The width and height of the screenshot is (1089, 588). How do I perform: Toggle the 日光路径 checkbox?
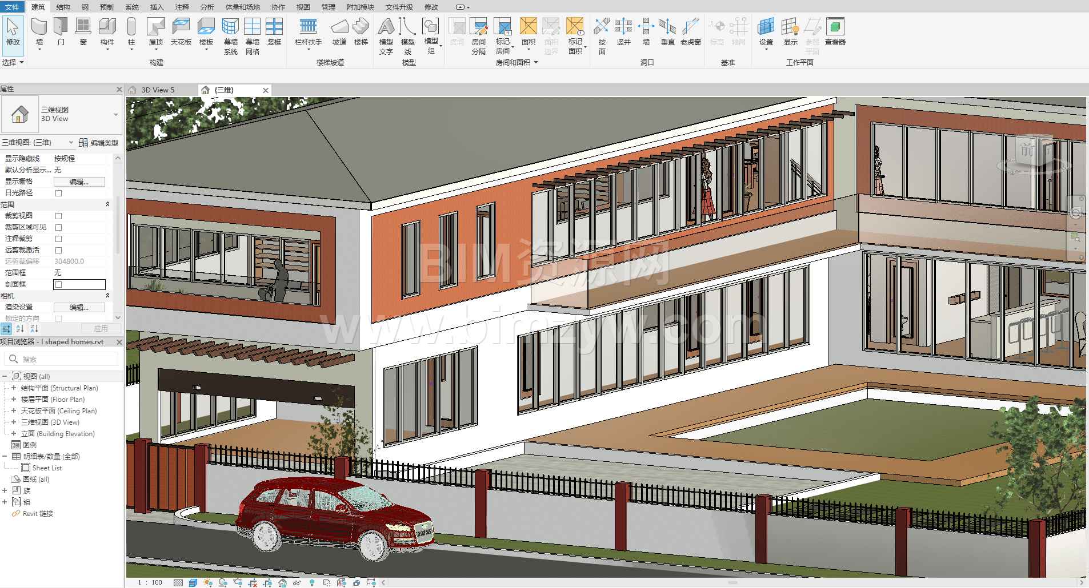pos(58,193)
